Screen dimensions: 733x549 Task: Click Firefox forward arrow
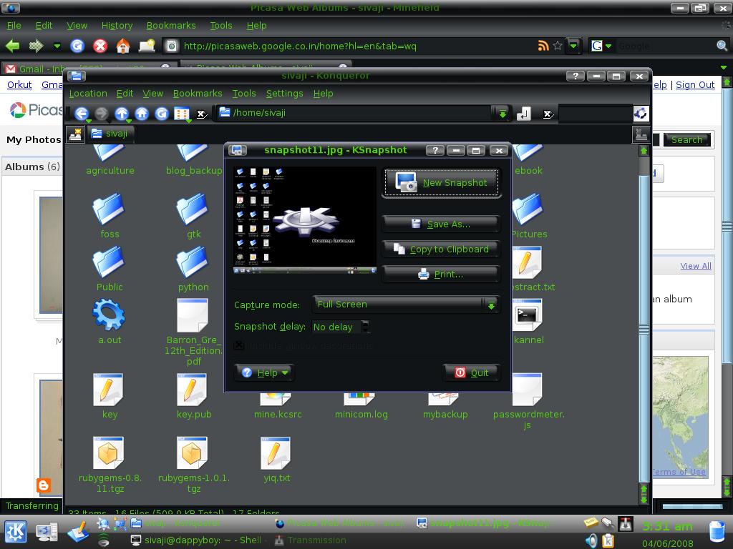pyautogui.click(x=36, y=46)
